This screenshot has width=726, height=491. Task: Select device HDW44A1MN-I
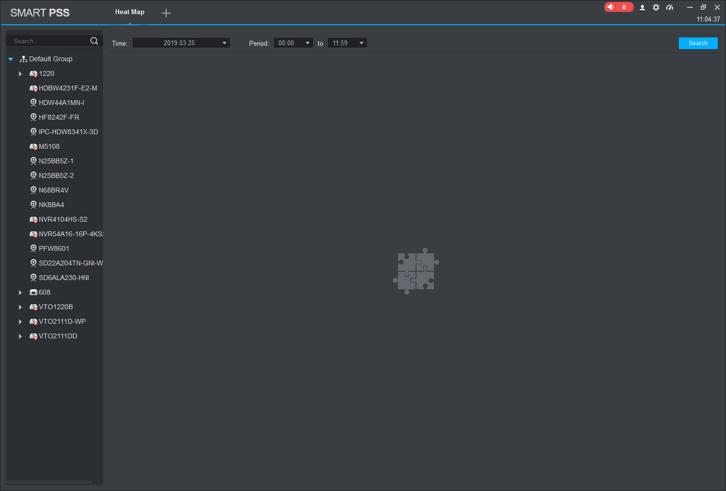pos(61,103)
